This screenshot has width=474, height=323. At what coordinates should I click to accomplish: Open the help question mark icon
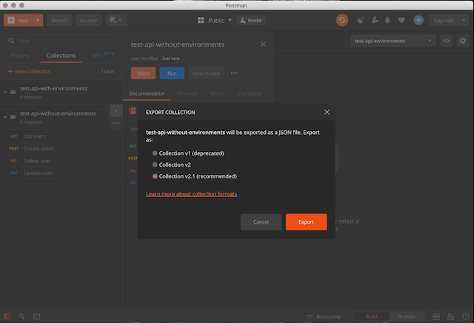tap(465, 316)
